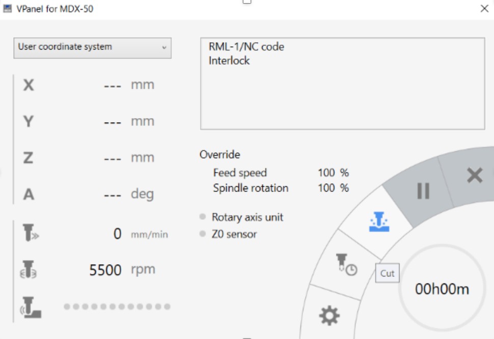Click the 00h00m elapsed time dial
Viewport: 494px width, 339px height.
(x=442, y=289)
